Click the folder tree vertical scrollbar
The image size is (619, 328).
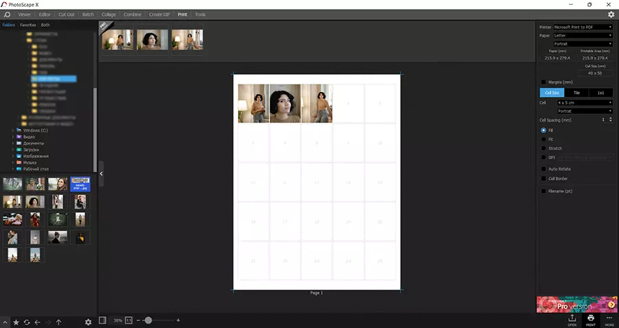pyautogui.click(x=95, y=130)
